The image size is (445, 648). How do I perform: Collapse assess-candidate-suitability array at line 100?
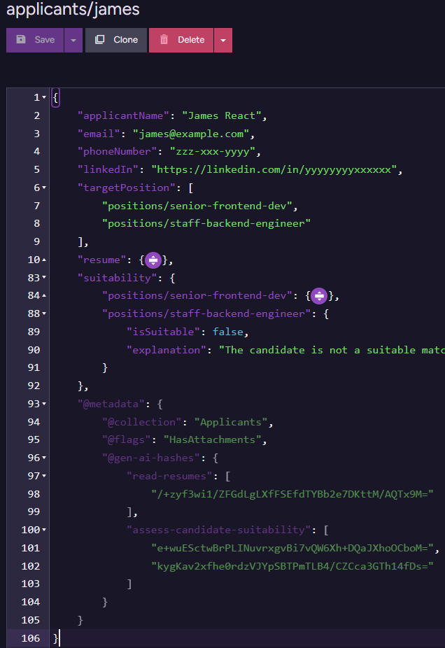click(44, 530)
